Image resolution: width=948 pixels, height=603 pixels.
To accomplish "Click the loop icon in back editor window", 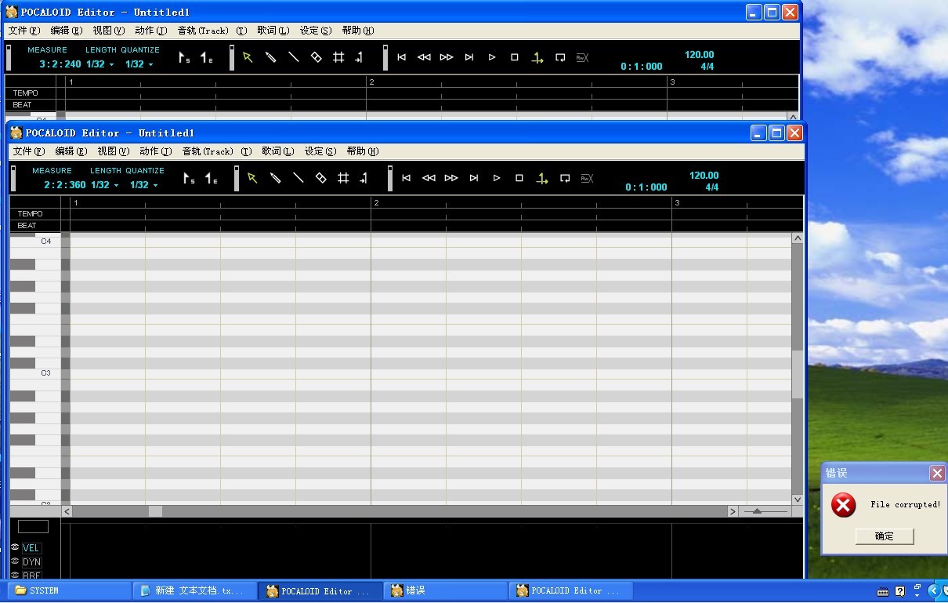I will coord(560,57).
